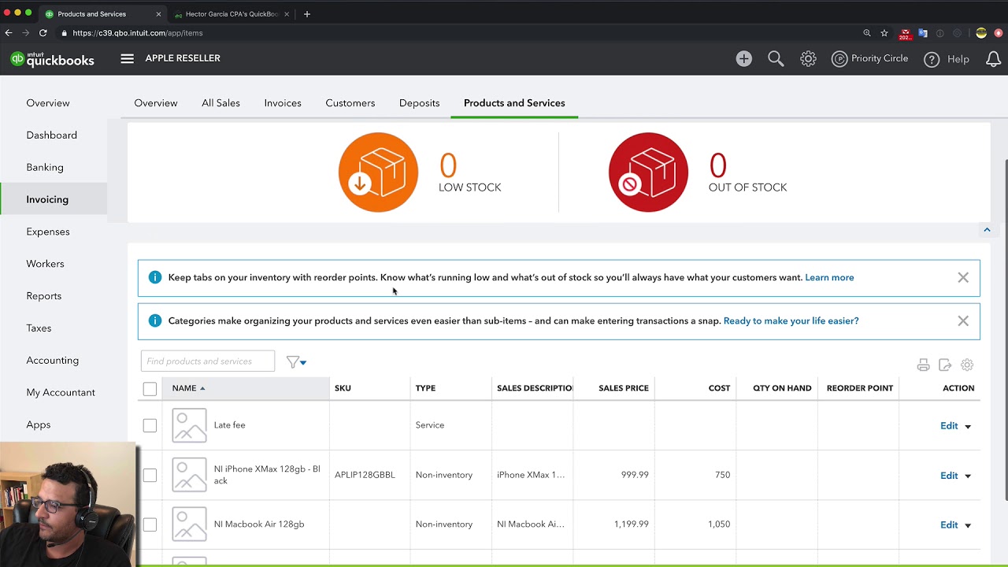Switch to the sales Overview tab
Image resolution: width=1008 pixels, height=567 pixels.
[x=156, y=103]
